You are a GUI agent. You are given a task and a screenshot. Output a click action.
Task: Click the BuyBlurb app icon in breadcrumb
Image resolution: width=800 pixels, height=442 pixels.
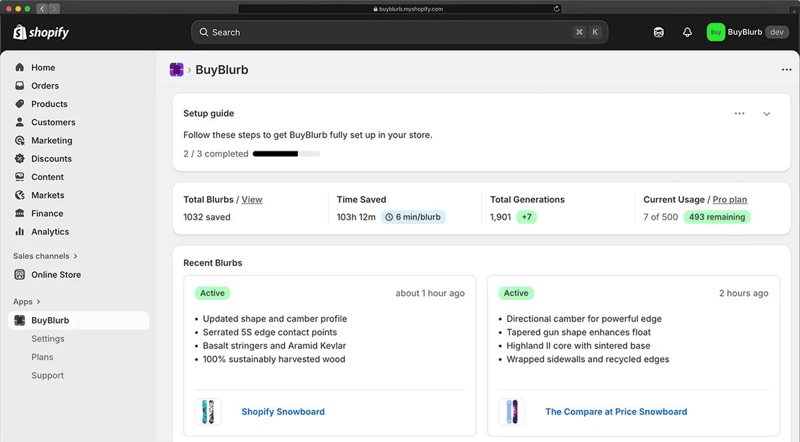coord(177,70)
